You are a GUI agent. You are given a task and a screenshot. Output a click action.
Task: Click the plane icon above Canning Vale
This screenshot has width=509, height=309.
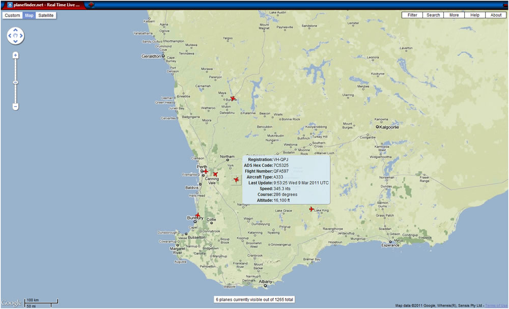click(215, 174)
